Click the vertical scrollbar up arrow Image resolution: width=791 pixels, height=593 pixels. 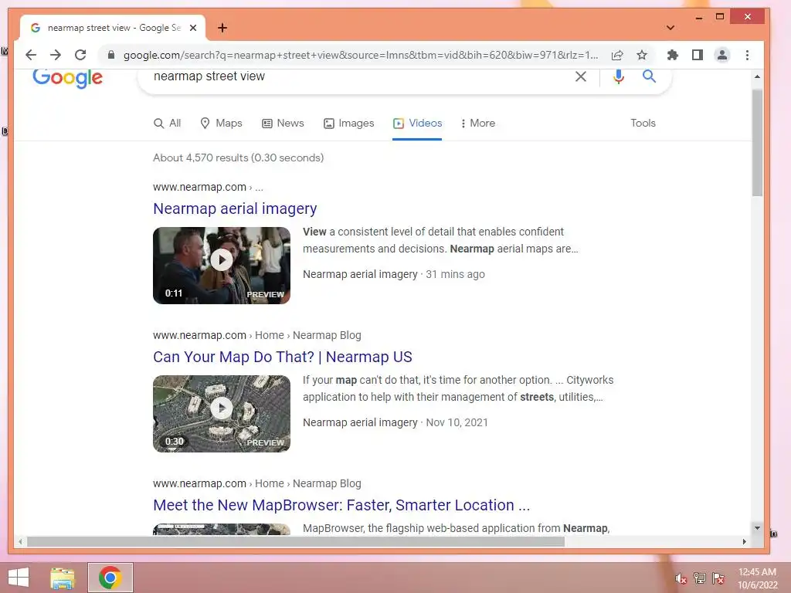[757, 76]
